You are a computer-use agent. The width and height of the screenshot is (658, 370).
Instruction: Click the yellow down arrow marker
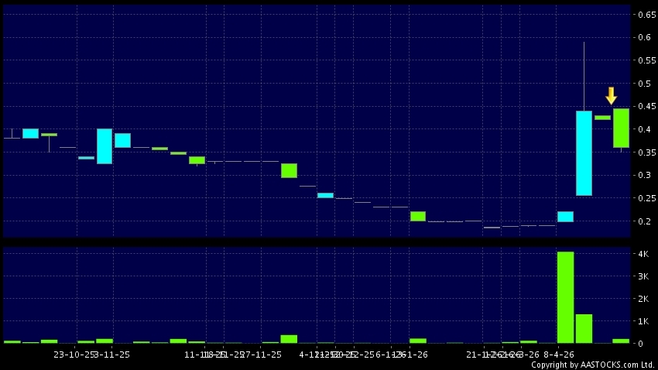coord(611,96)
